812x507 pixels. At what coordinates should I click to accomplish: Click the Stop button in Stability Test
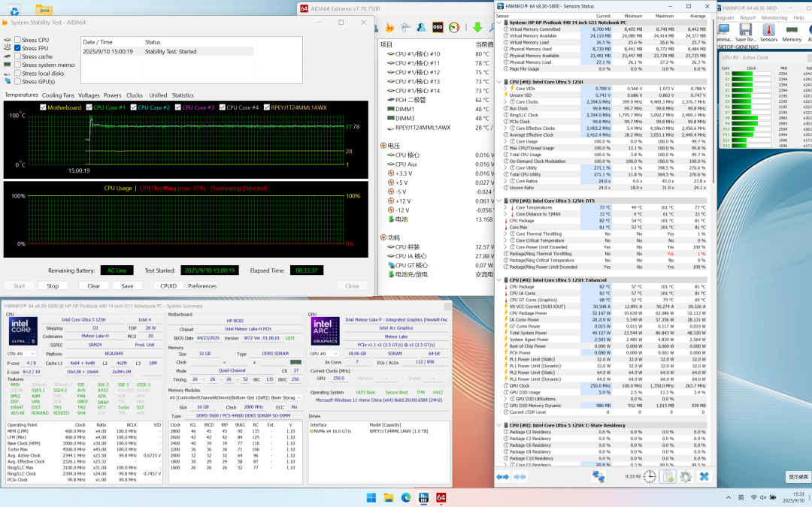tap(53, 286)
